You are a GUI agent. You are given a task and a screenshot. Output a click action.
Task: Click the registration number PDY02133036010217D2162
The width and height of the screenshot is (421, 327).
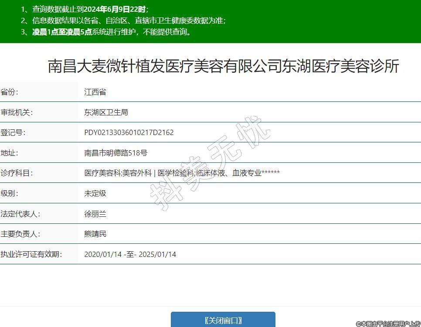[x=129, y=132]
